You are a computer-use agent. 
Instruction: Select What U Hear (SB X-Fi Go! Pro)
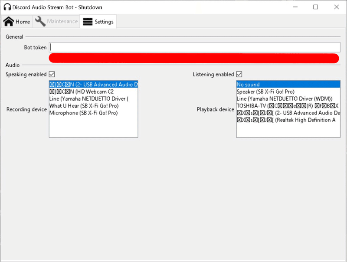[93, 106]
